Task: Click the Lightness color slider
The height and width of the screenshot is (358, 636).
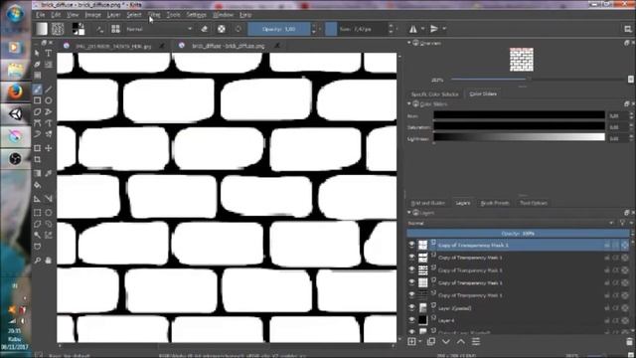Action: coord(519,137)
